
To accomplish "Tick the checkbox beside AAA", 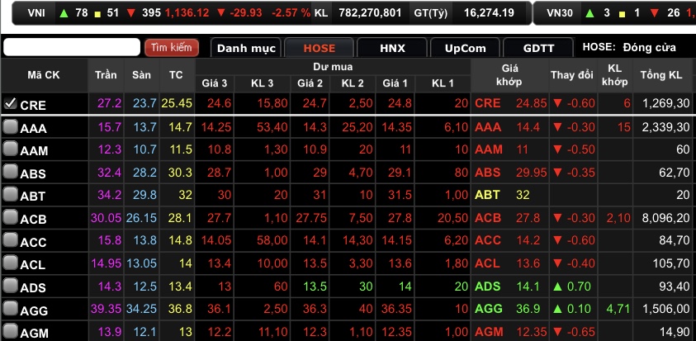I will point(10,127).
